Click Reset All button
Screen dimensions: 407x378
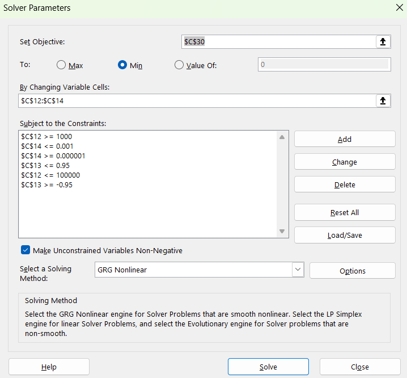tap(344, 212)
